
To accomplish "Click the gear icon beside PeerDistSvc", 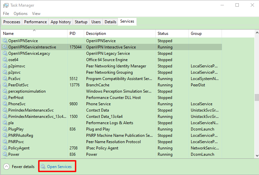I will [5, 85].
